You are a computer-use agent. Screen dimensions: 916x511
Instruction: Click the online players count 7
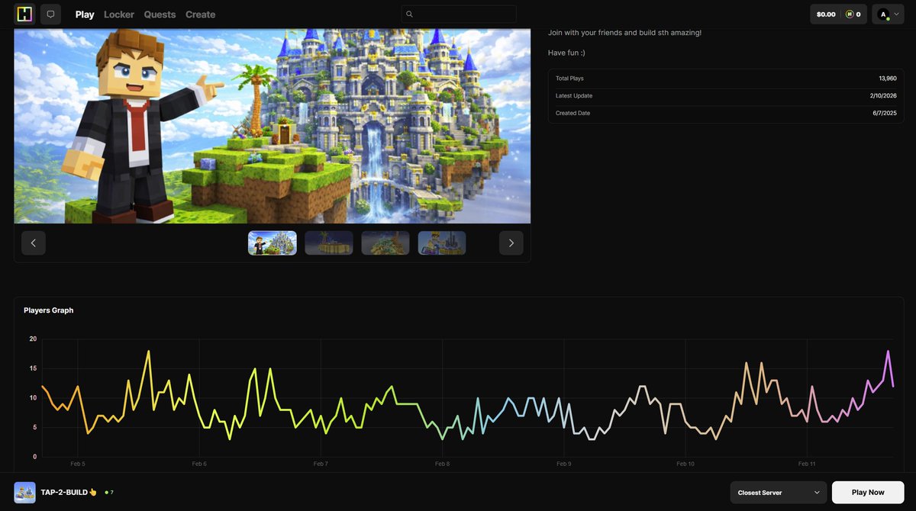pos(111,493)
